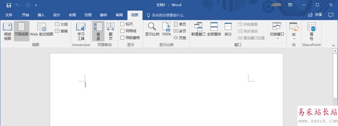This screenshot has height=126, width=338.
Task: Click the Tell Me search box (告诉我你想要做什么)
Action: tap(165, 15)
